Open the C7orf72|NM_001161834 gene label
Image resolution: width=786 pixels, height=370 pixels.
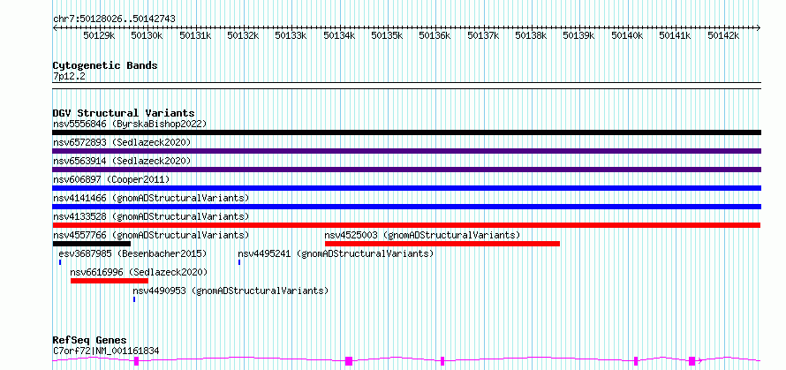(x=106, y=351)
